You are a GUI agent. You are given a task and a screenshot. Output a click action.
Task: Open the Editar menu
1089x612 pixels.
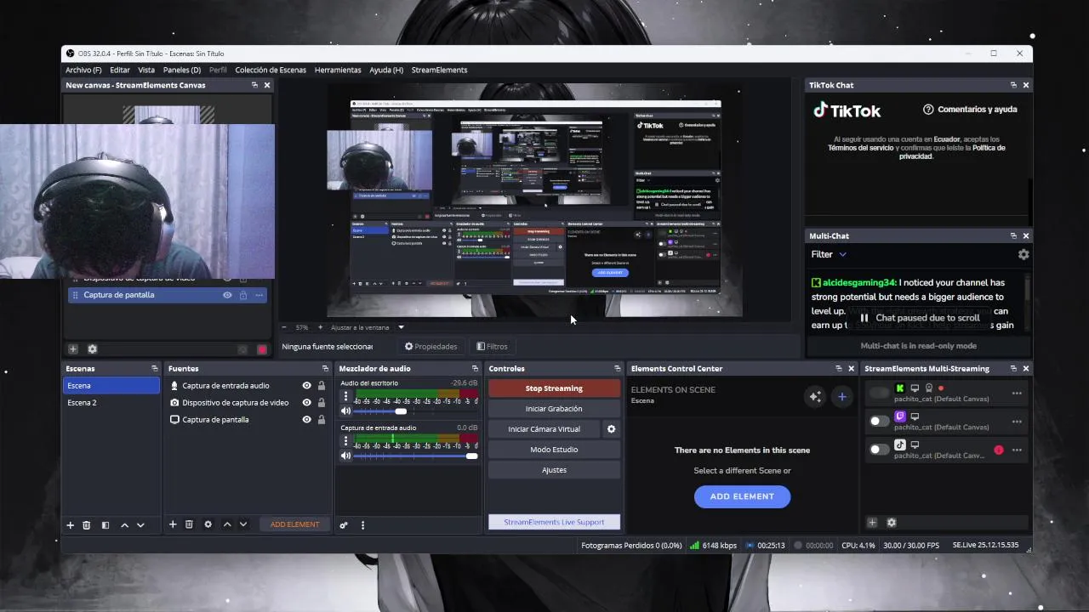[x=120, y=70]
